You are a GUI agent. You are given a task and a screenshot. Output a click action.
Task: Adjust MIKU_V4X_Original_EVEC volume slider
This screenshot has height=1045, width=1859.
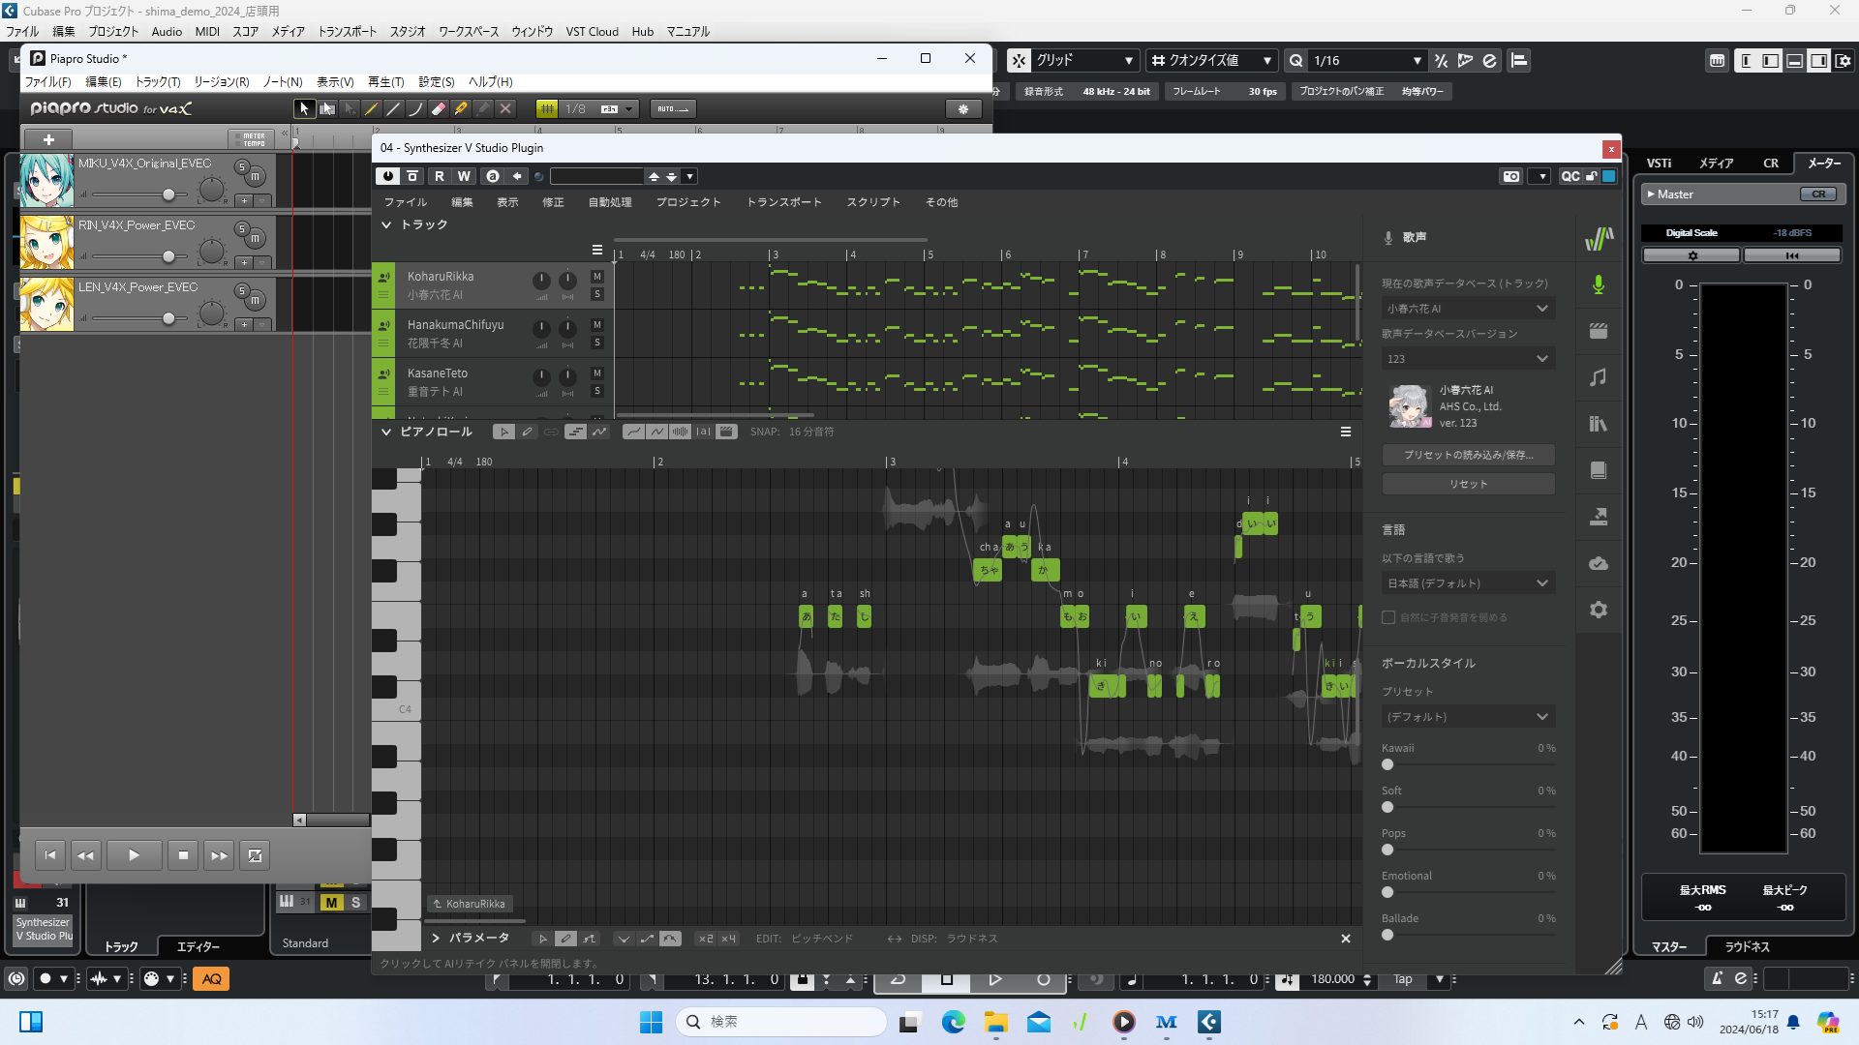coord(168,194)
